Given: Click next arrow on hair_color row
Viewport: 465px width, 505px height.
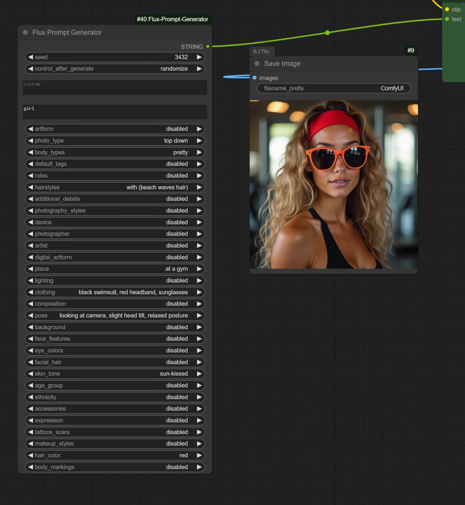Looking at the screenshot, I should [199, 455].
